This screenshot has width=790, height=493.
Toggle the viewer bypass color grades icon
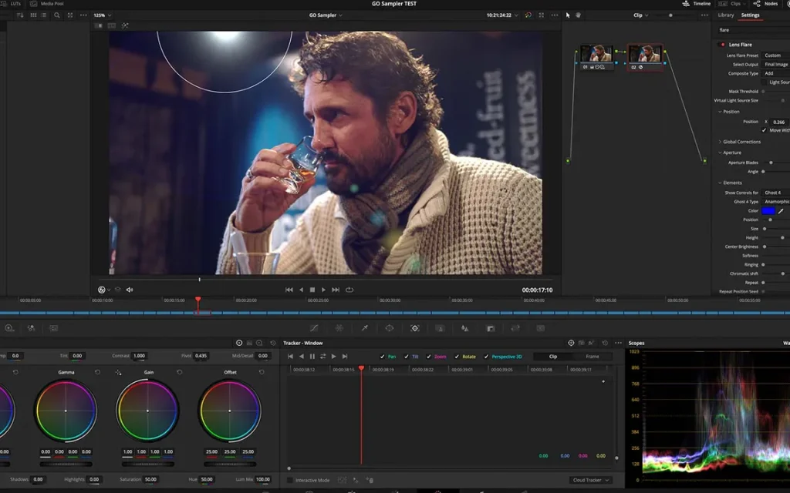pyautogui.click(x=528, y=15)
